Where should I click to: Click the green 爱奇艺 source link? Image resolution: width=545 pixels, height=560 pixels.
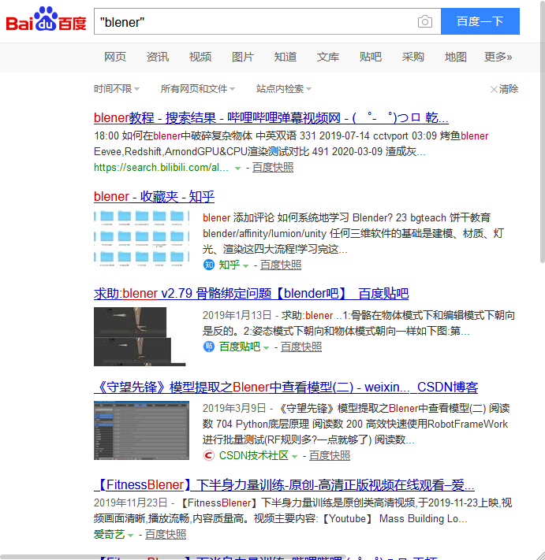click(x=109, y=534)
